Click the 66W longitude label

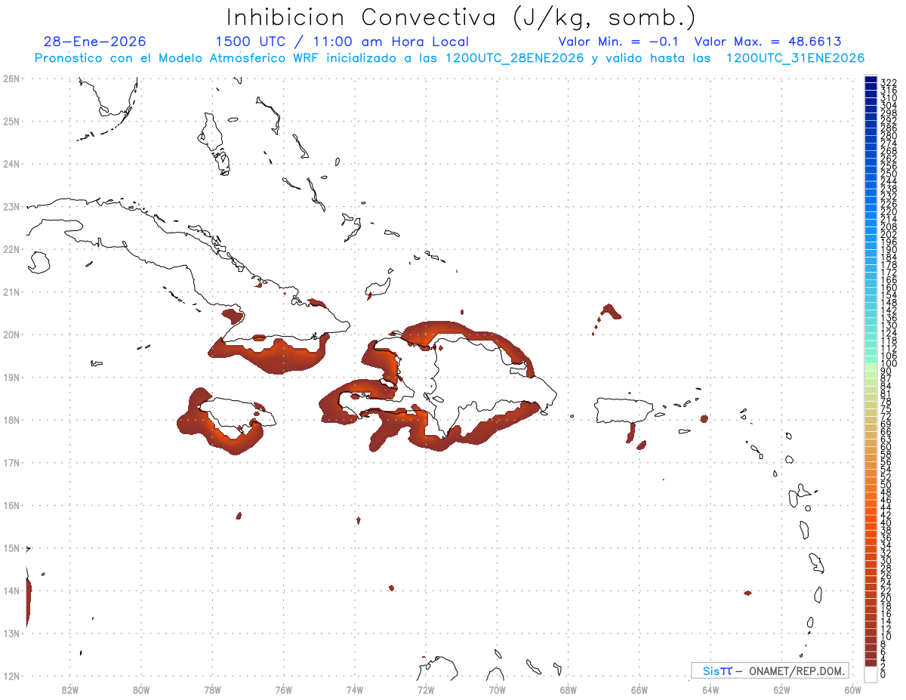tap(639, 689)
